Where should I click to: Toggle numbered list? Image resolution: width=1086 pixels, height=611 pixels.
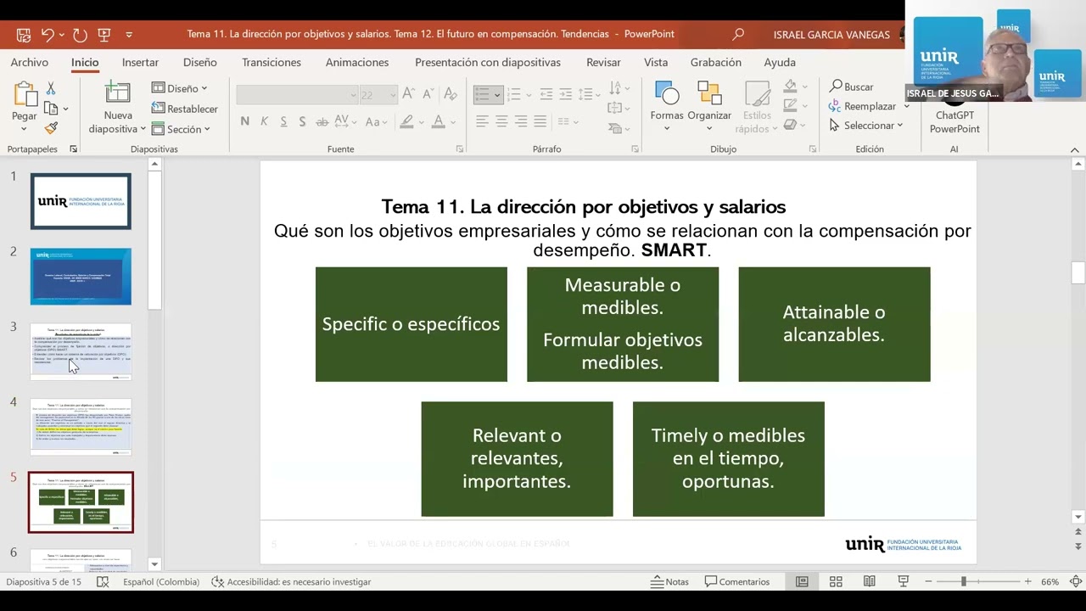point(514,94)
